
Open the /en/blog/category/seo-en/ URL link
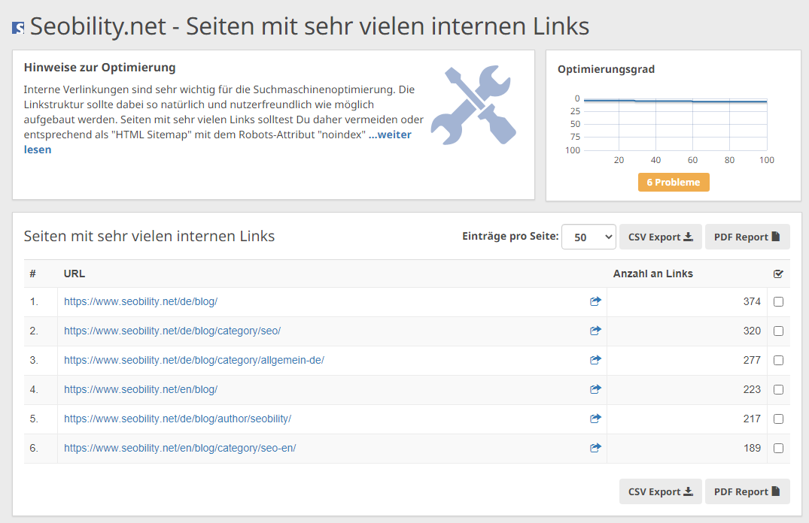pos(180,449)
